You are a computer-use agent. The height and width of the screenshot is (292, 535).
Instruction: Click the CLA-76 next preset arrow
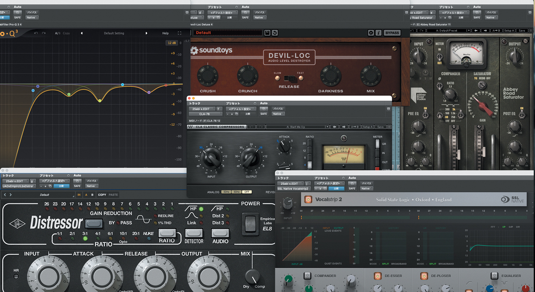pyautogui.click(x=344, y=127)
